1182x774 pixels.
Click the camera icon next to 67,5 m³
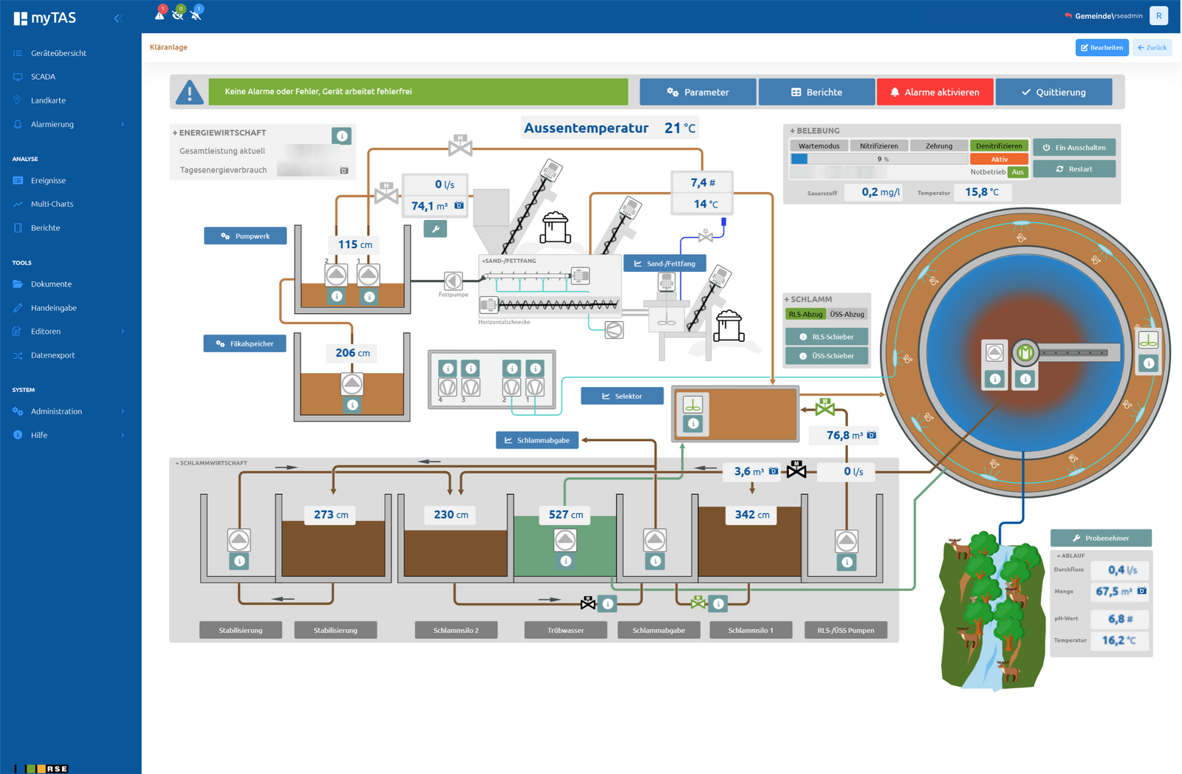(x=1141, y=591)
